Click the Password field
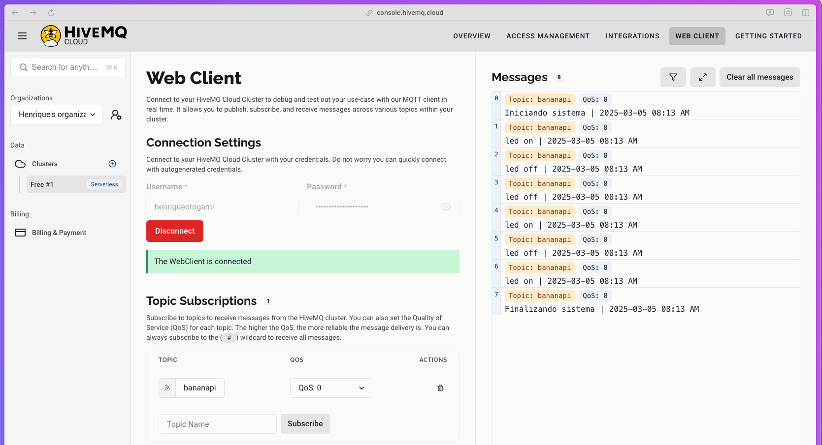 tap(383, 207)
